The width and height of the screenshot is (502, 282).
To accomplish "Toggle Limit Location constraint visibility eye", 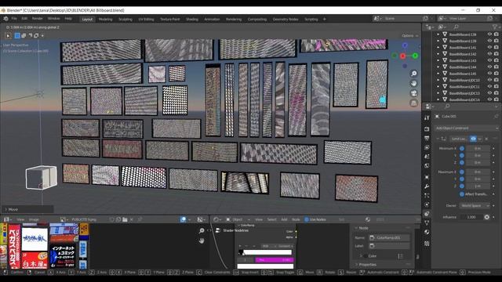I will click(473, 139).
